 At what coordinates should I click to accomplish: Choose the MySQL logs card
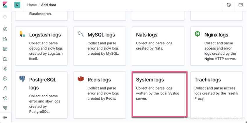[99, 46]
